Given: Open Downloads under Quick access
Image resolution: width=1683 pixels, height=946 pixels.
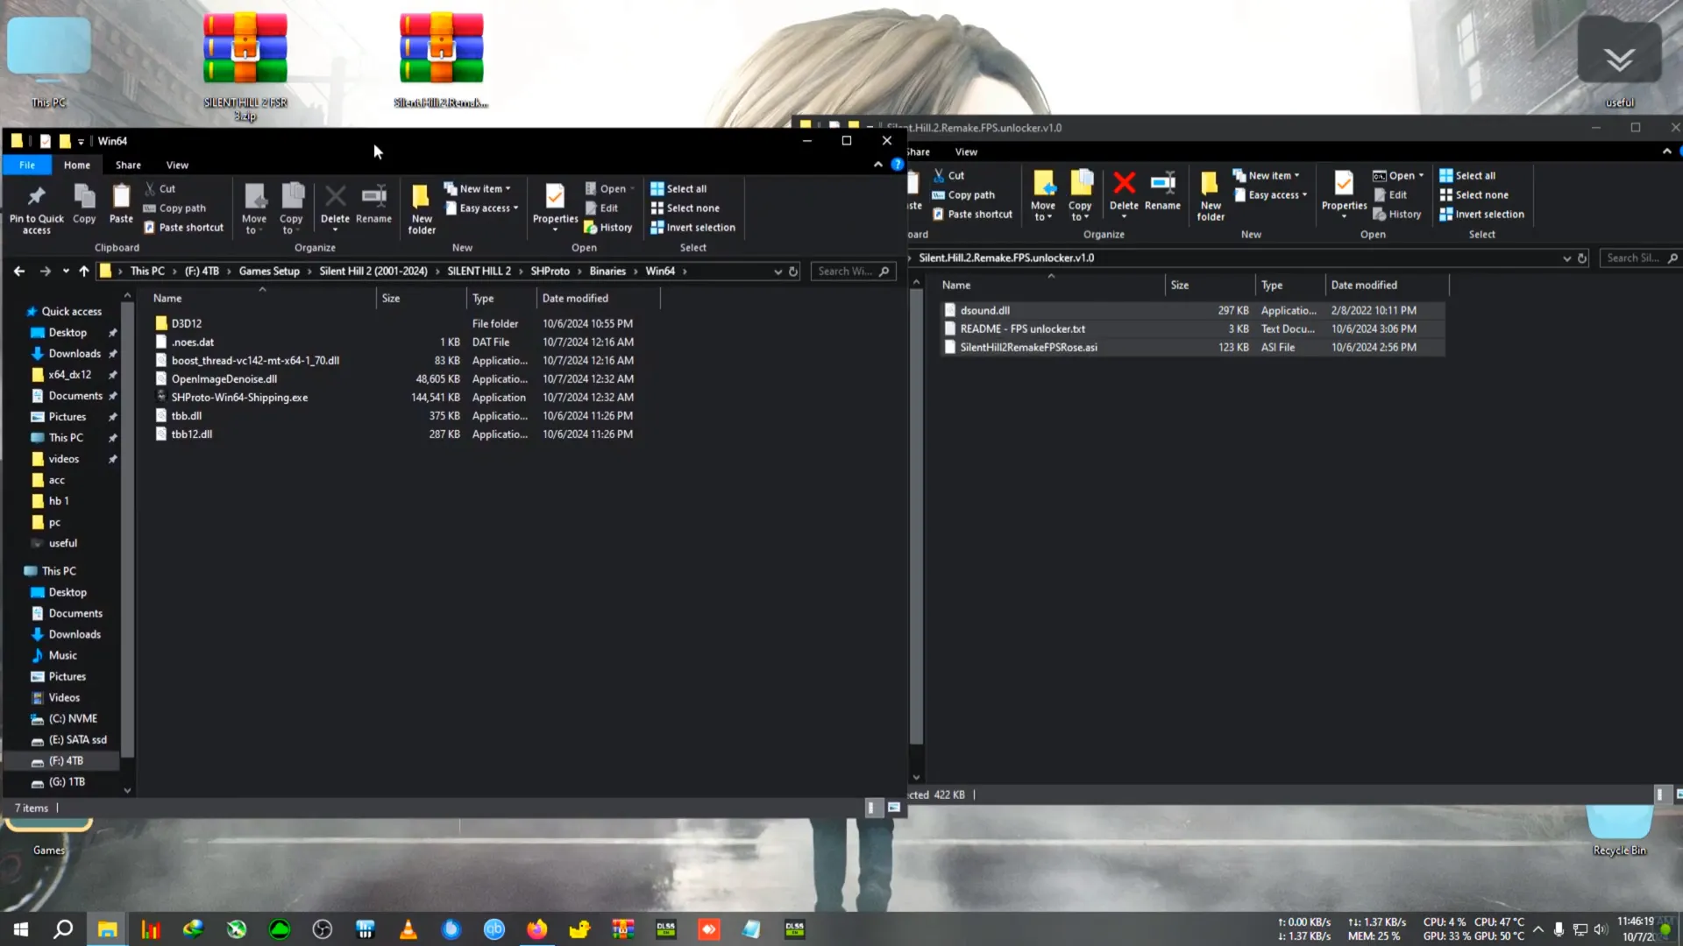Looking at the screenshot, I should pos(75,354).
